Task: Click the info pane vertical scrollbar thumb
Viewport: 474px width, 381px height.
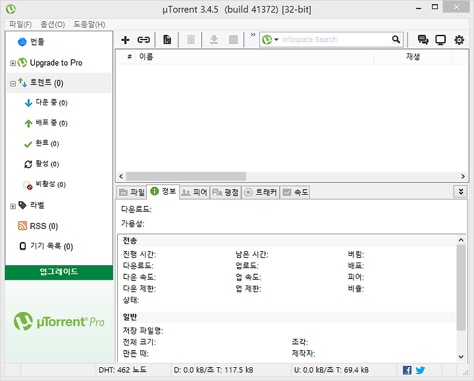Action: [x=461, y=288]
